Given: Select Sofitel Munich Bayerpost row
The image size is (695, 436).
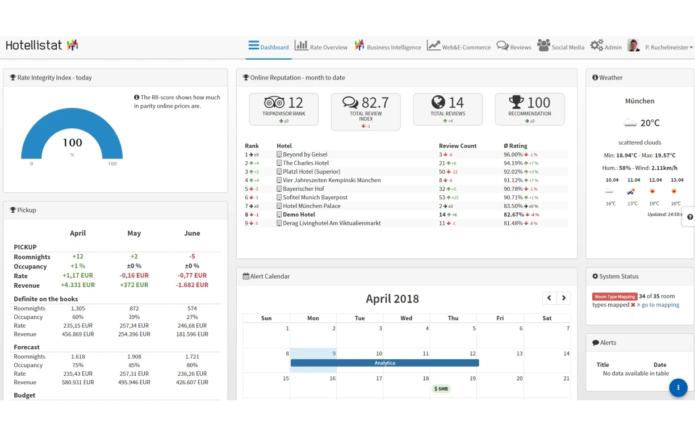Looking at the screenshot, I should 406,198.
